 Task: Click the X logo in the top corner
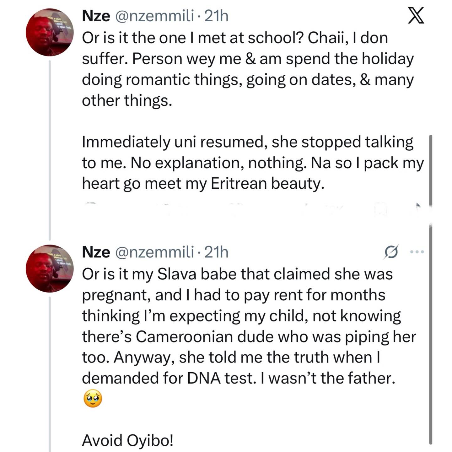click(416, 16)
